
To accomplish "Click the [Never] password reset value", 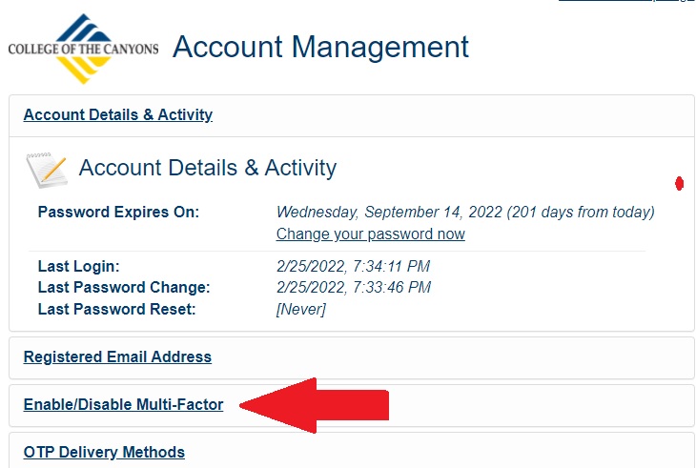I will tap(300, 309).
